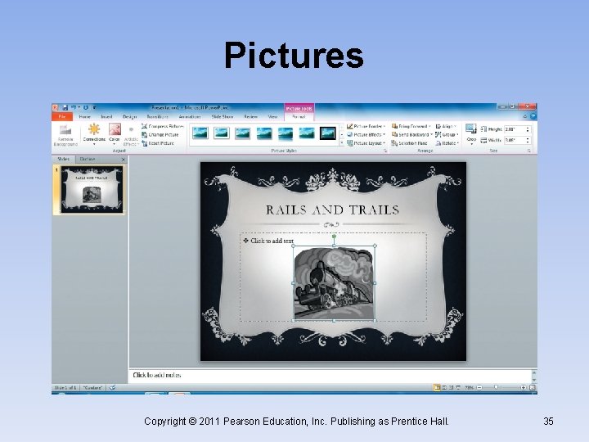This screenshot has width=589, height=442.
Task: Switch to the Insert tab
Action: pyautogui.click(x=106, y=117)
